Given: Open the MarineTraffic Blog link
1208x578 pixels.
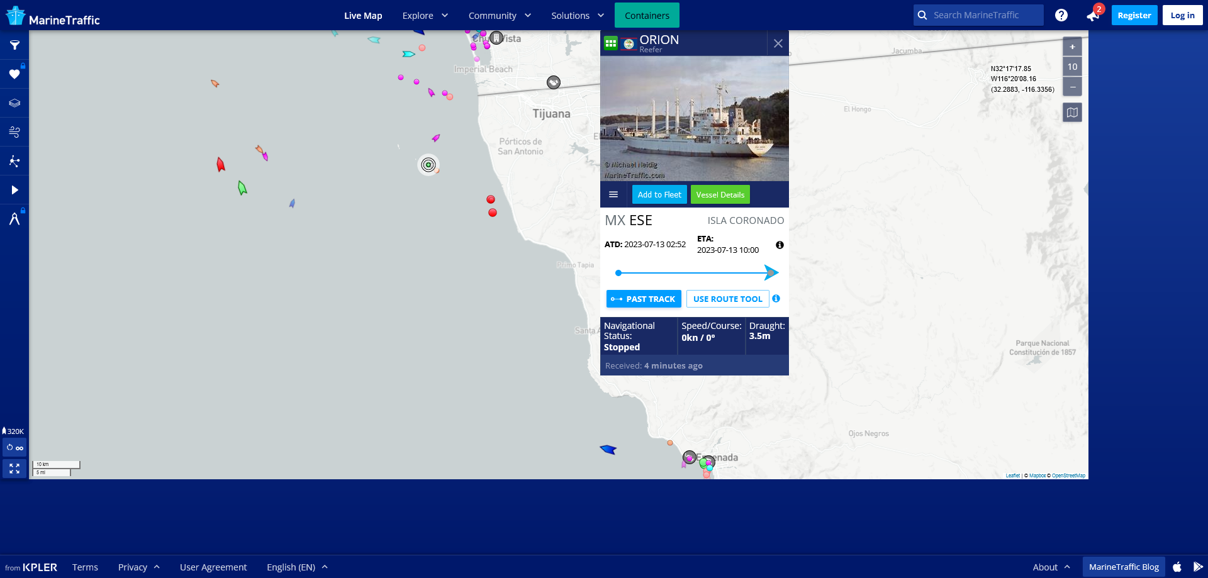Looking at the screenshot, I should pyautogui.click(x=1124, y=567).
